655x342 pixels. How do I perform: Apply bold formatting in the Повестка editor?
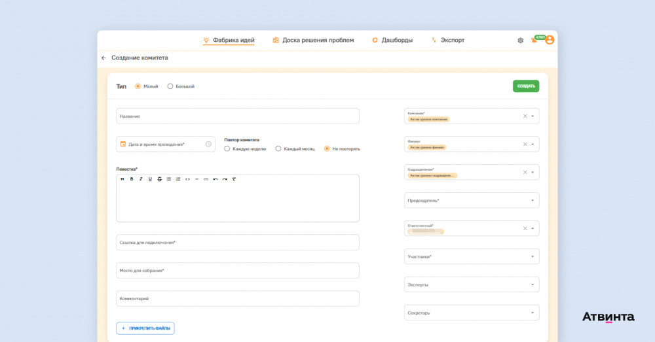point(132,179)
